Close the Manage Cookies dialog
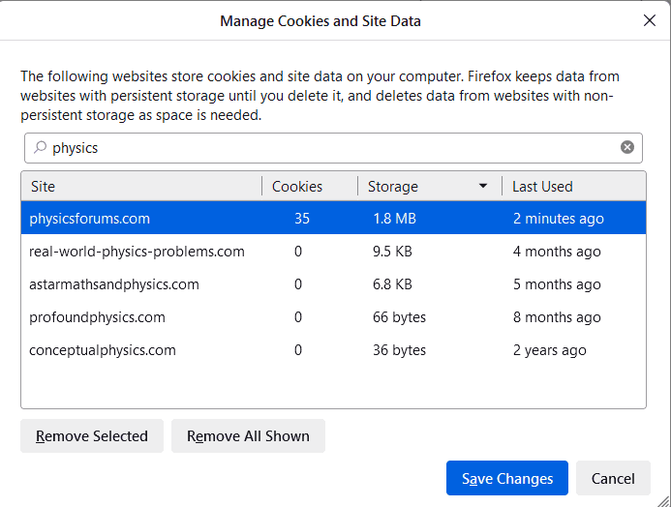The image size is (671, 507). (649, 20)
